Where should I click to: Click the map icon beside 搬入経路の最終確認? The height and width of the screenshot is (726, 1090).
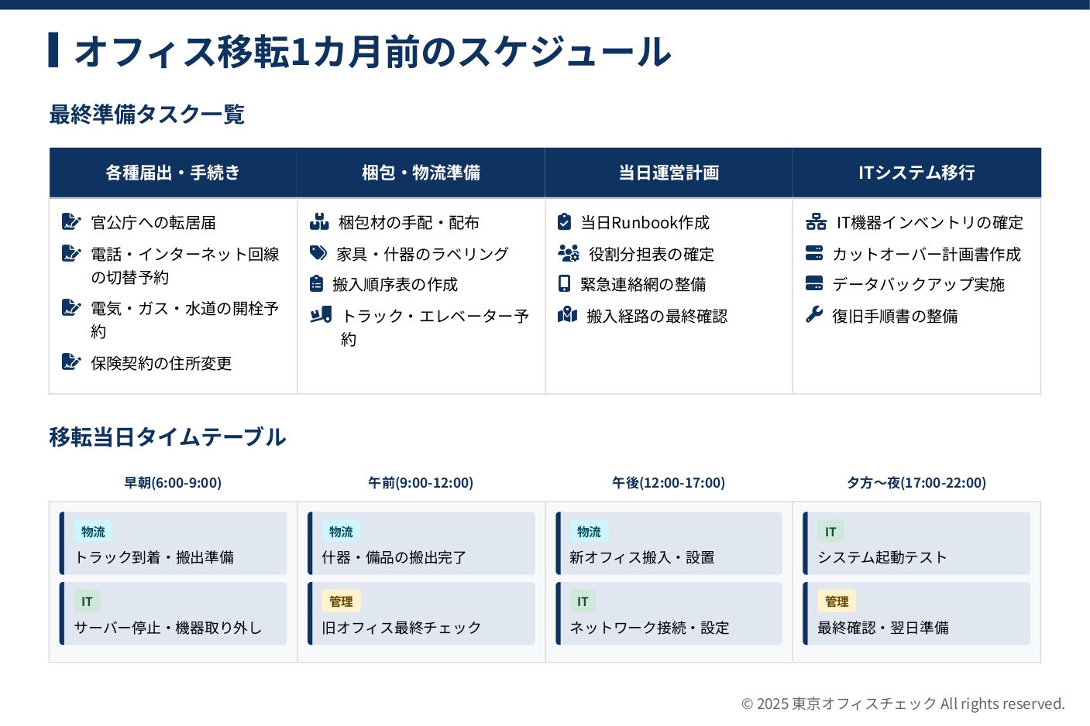tap(567, 315)
